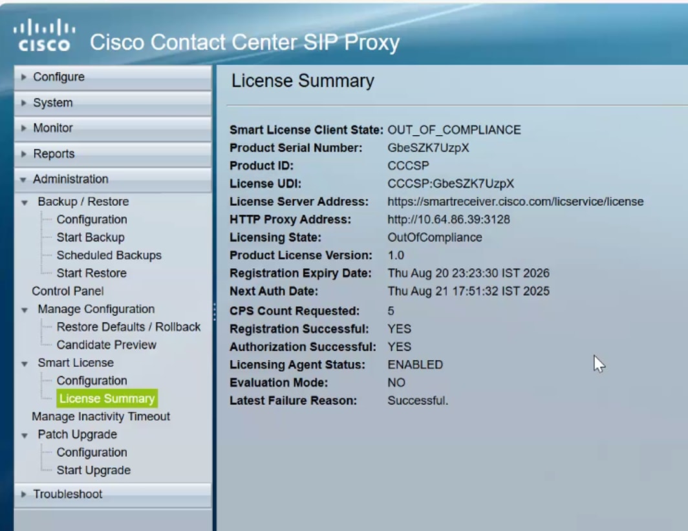Click NO beside Evaluation Mode
Image resolution: width=688 pixels, height=531 pixels.
tap(396, 383)
